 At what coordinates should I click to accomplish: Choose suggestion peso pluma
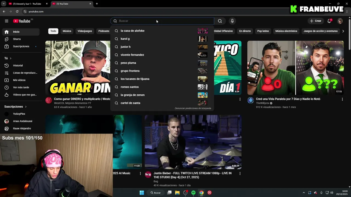[x=162, y=63]
